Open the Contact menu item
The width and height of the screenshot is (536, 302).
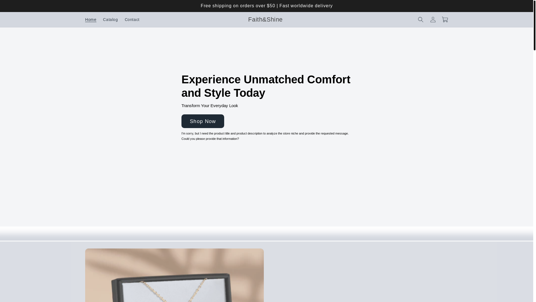tap(132, 20)
